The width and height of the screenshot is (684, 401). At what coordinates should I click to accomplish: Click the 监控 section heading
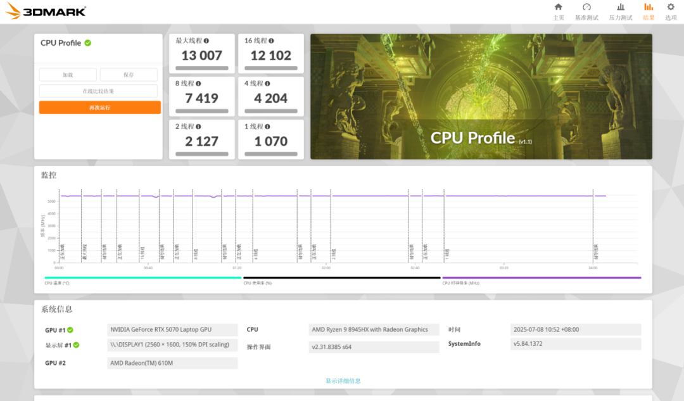pyautogui.click(x=49, y=175)
